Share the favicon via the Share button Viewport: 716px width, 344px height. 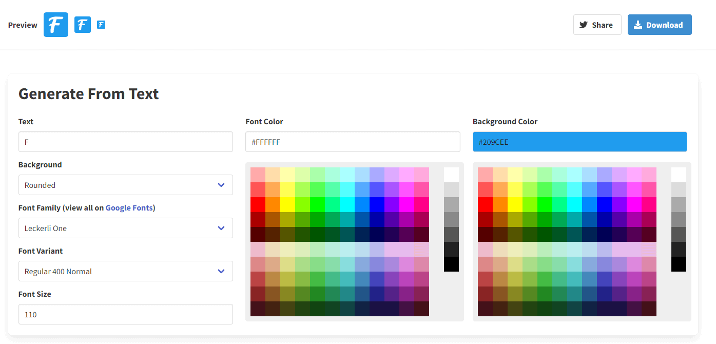597,24
